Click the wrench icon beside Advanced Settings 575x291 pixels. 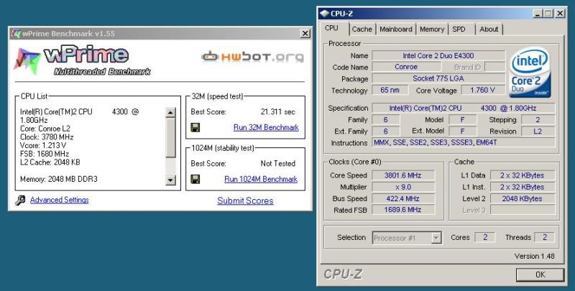[x=21, y=200]
